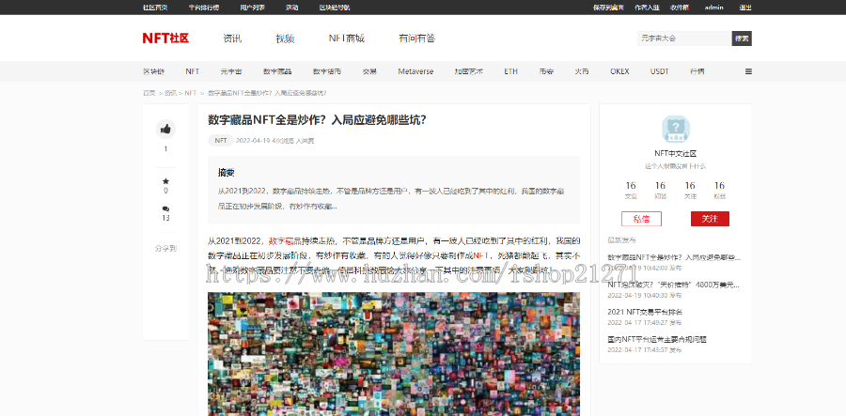
Task: Click the red 关注 follow button
Action: pos(710,219)
